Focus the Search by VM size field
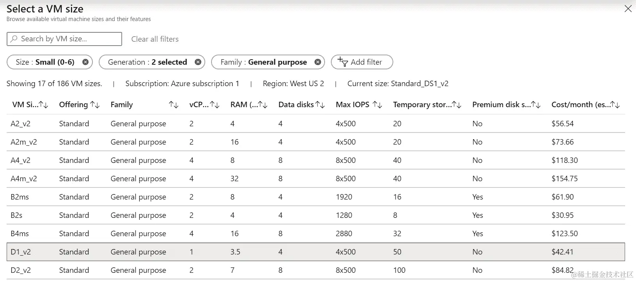This screenshot has height=281, width=636. point(64,39)
